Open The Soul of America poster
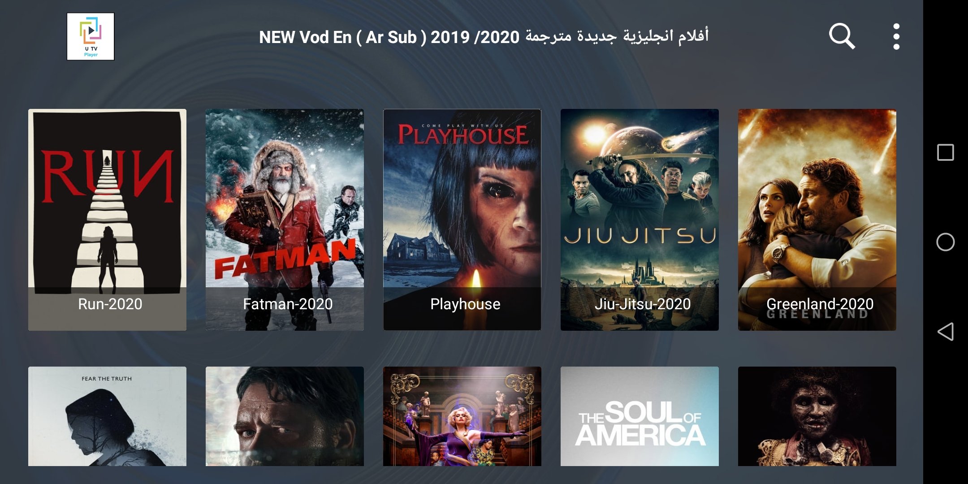This screenshot has width=968, height=484. click(x=640, y=416)
